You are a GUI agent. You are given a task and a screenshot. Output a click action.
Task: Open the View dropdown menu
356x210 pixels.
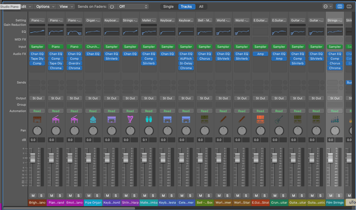(x=66, y=7)
